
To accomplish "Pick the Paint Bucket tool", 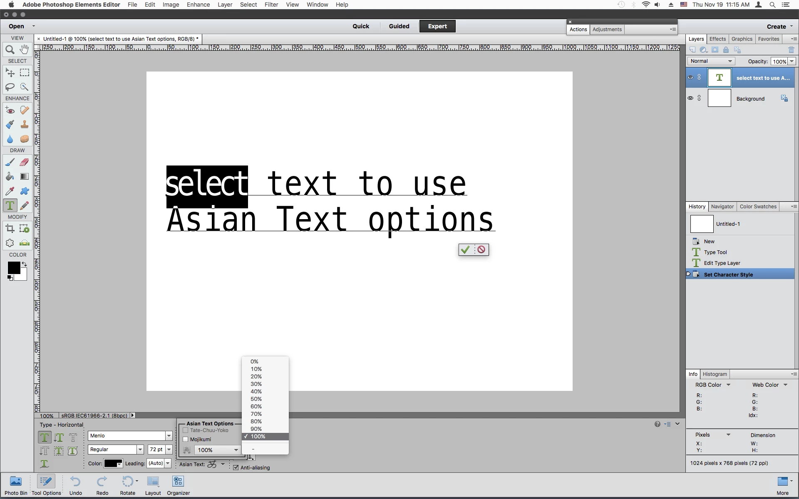I will coord(10,177).
